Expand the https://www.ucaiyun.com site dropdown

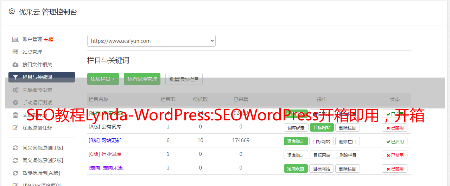(151, 41)
